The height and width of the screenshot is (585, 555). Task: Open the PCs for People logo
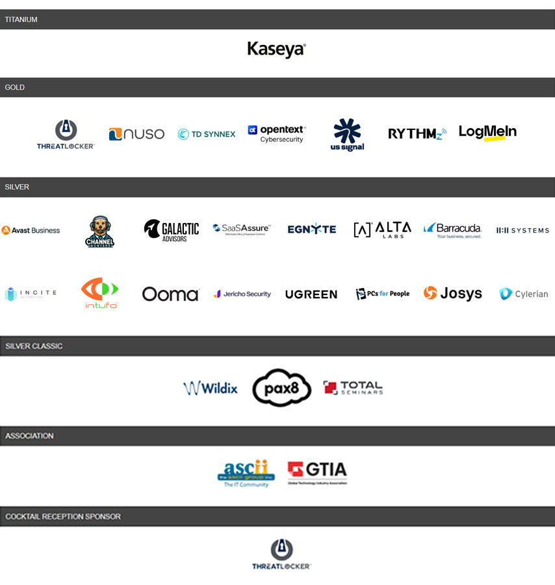point(382,294)
